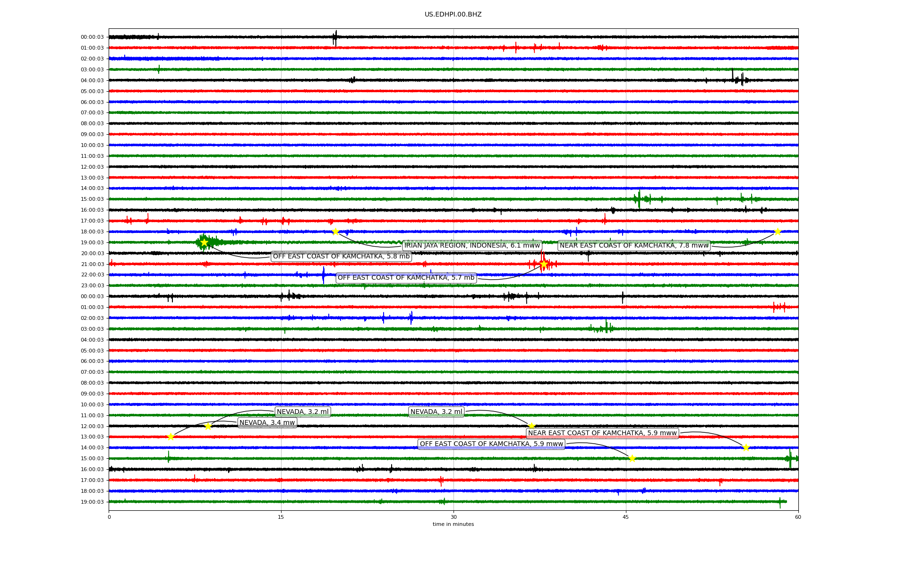Click the 30 tick label on the x-axis

tap(453, 517)
